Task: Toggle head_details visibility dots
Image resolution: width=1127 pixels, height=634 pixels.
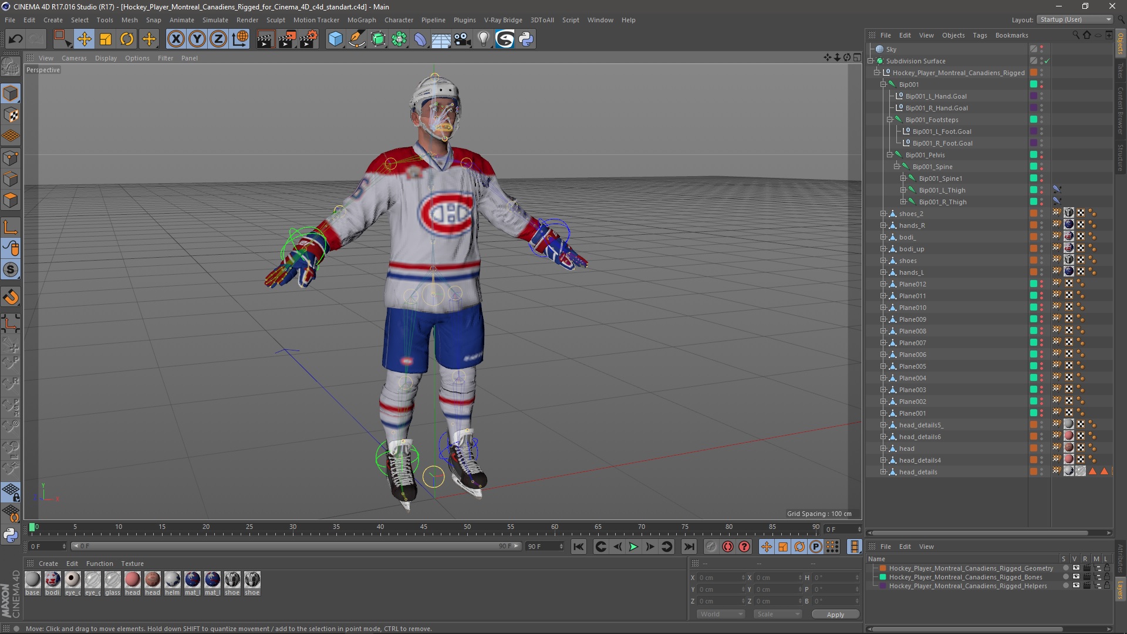Action: 1042,472
